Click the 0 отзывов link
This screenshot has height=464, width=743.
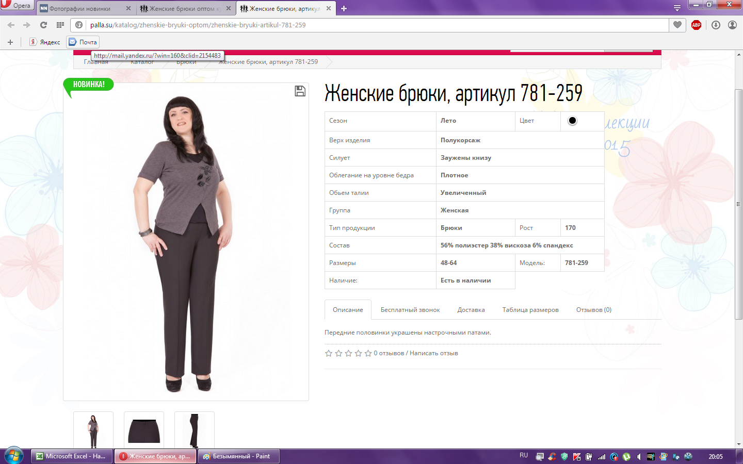389,353
